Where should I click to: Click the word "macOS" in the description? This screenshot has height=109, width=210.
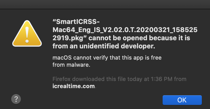click(x=62, y=58)
